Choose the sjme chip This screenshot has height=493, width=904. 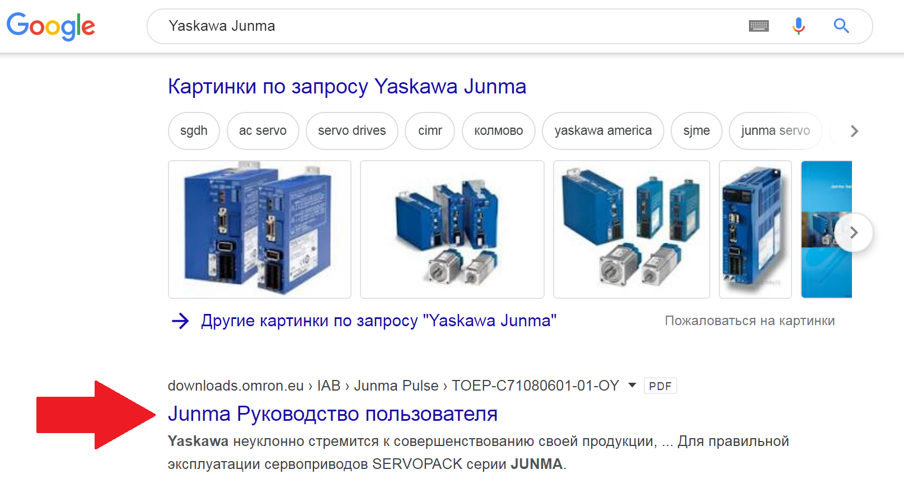click(696, 131)
